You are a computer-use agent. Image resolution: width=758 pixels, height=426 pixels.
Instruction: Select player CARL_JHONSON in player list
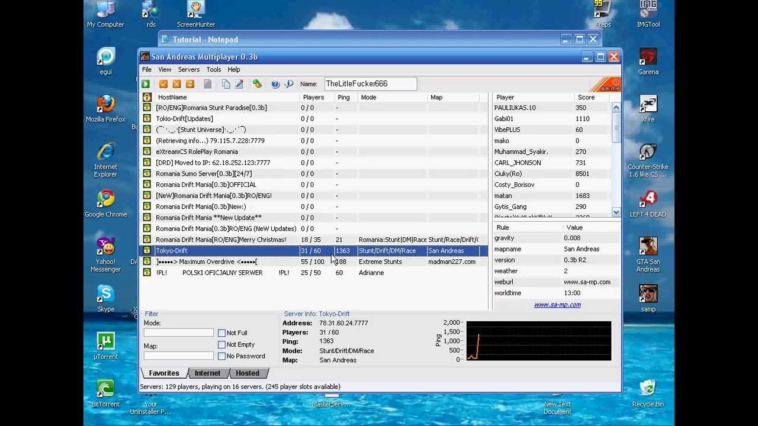[x=552, y=163]
